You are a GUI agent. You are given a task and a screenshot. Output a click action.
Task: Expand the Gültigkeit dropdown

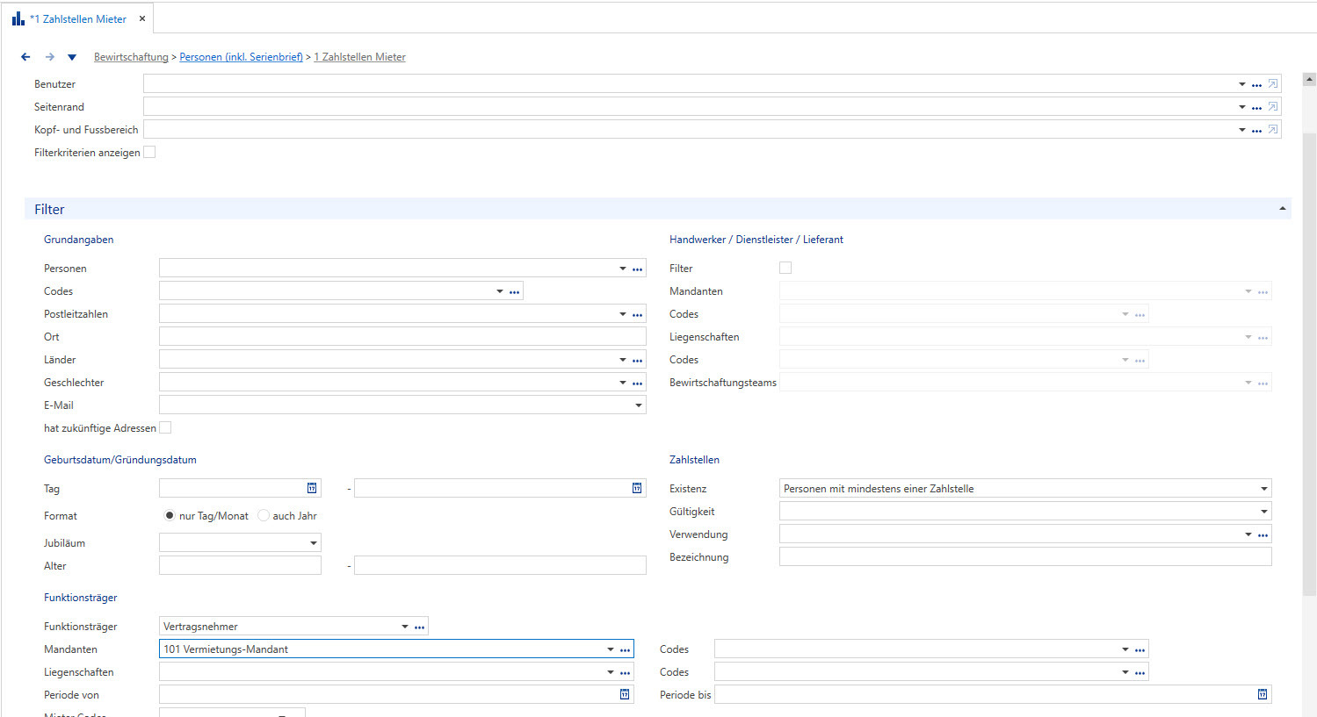coord(1264,512)
